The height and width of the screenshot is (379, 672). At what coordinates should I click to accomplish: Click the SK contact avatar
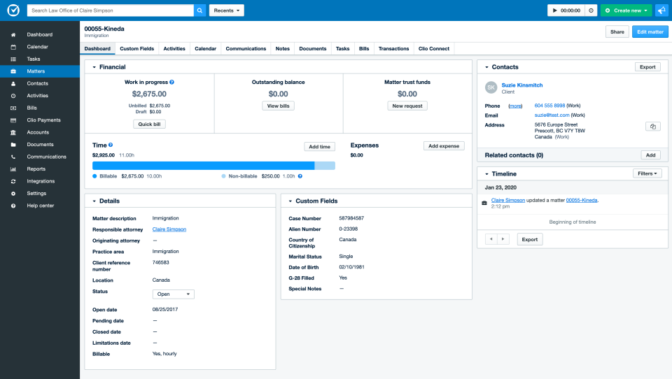click(x=491, y=87)
